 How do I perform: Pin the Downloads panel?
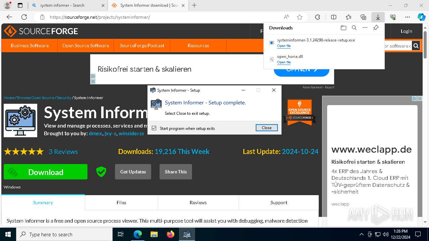[x=376, y=28]
